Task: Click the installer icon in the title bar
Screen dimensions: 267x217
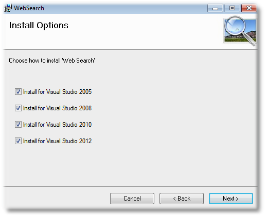Action: tap(8, 8)
